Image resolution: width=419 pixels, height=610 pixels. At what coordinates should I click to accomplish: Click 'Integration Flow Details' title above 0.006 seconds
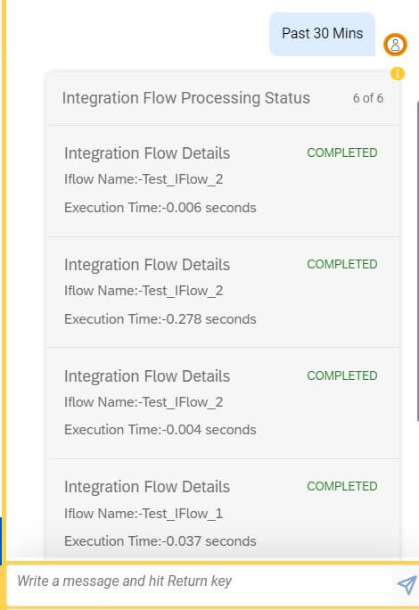pyautogui.click(x=147, y=153)
